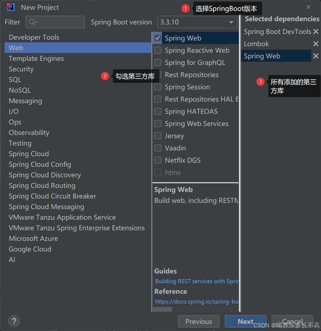Click the Previous button

click(x=199, y=321)
